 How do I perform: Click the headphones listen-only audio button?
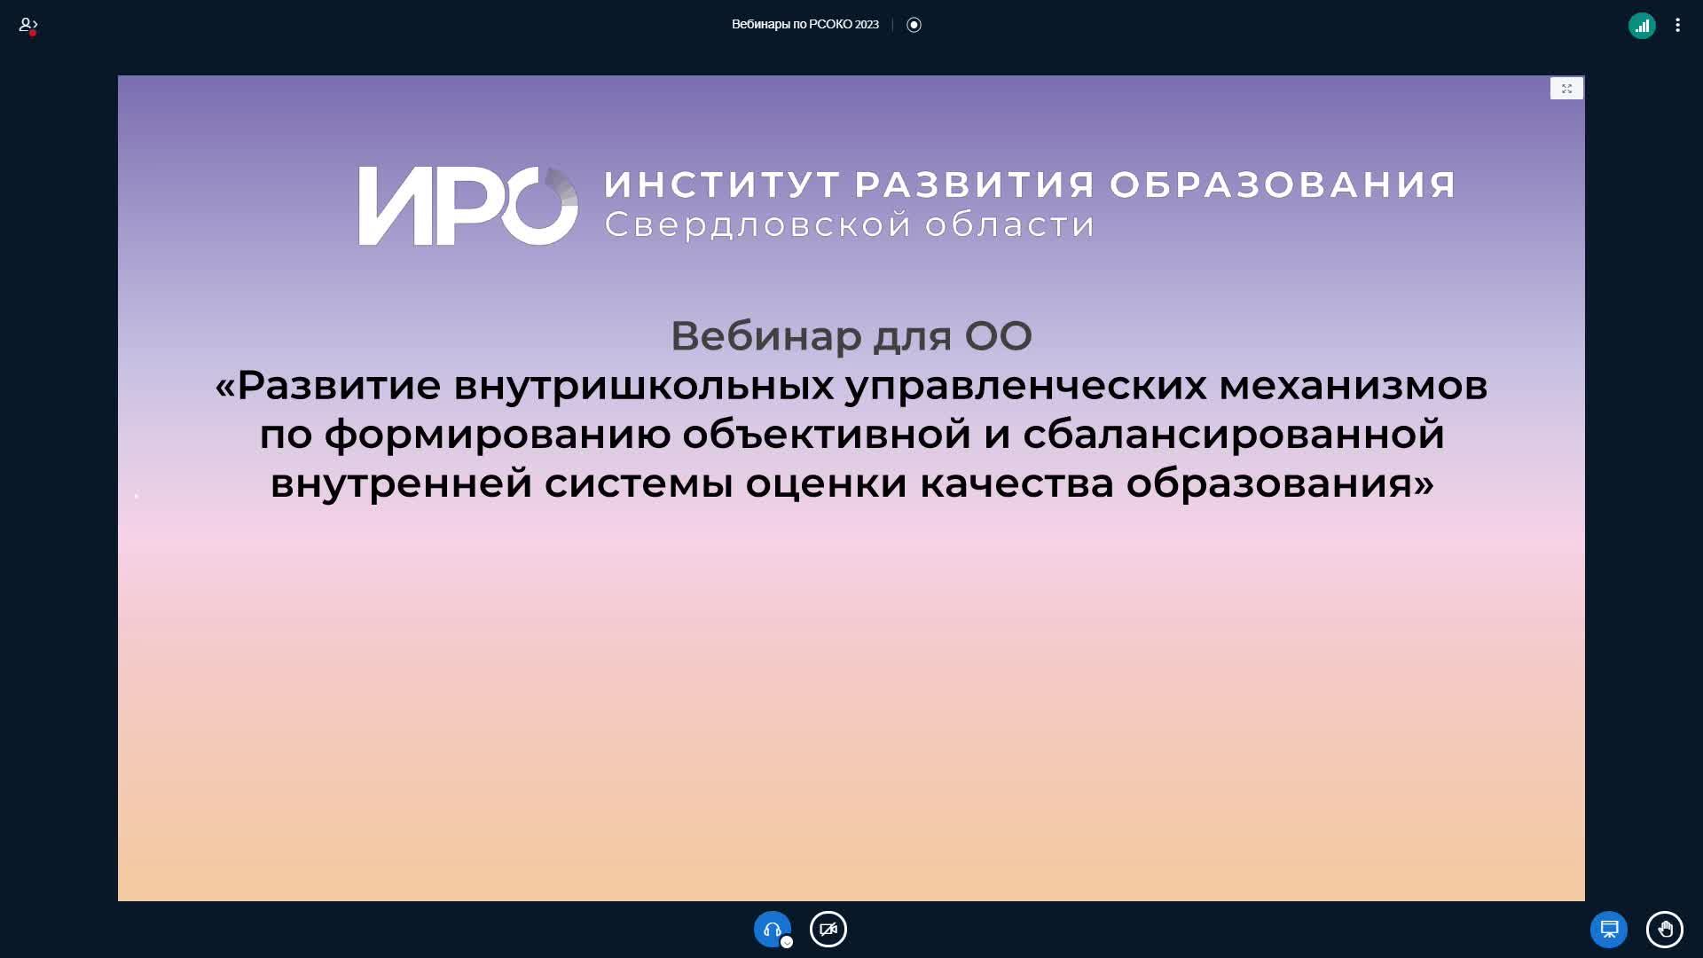coord(771,929)
